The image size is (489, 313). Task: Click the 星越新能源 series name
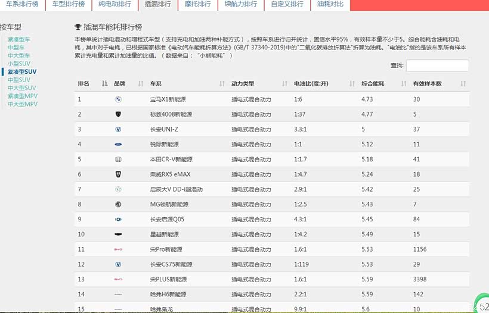(165, 234)
